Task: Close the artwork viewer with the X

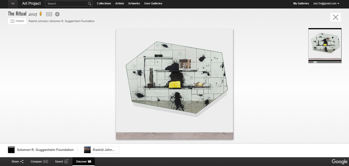Action: [335, 17]
